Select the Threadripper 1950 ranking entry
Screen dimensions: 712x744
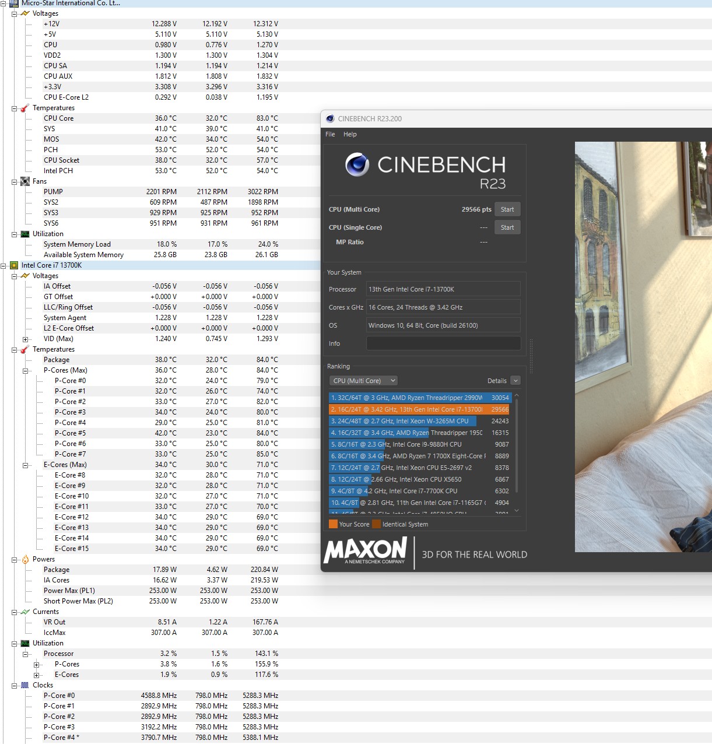coord(419,433)
